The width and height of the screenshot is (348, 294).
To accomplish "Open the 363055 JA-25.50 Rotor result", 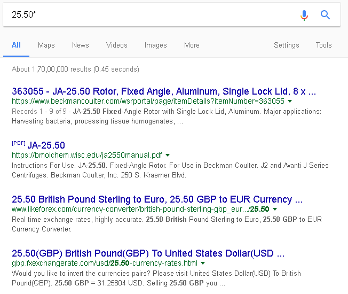I will [x=163, y=91].
